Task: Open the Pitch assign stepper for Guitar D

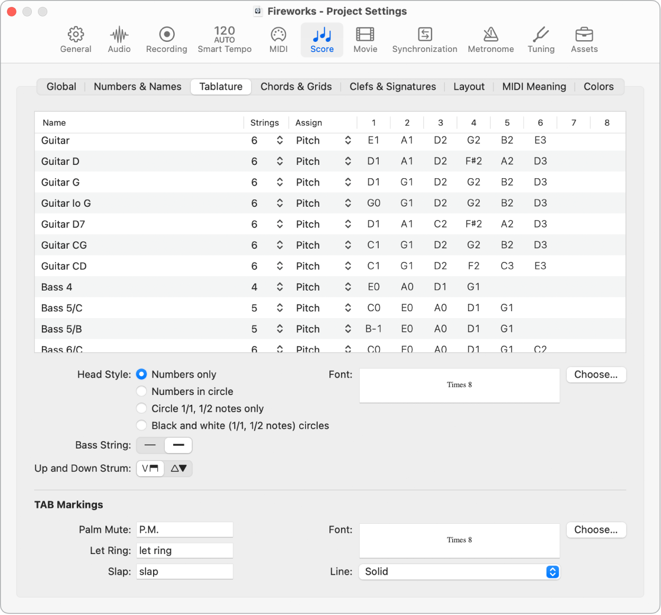Action: pos(348,161)
